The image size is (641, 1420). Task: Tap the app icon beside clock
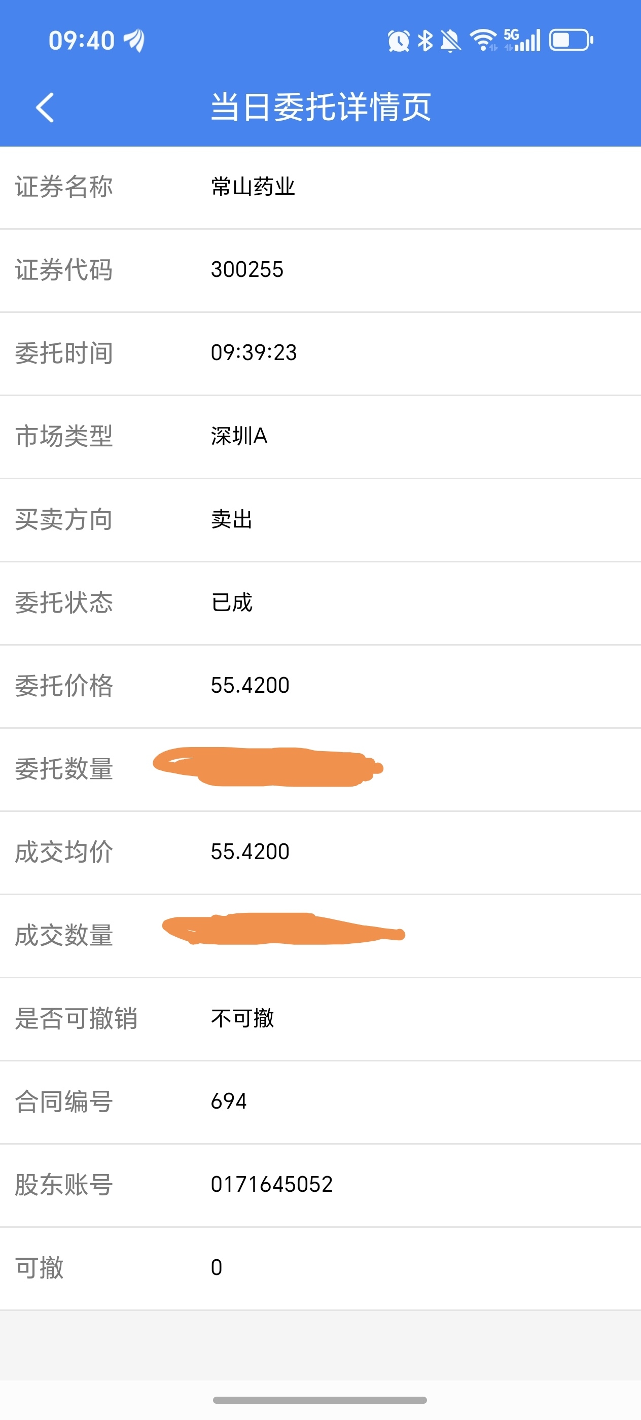(x=134, y=40)
